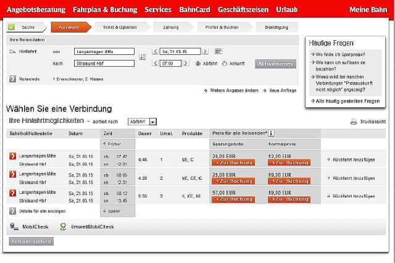Open Alle häufig gestellten Fragen link
Viewport: 395px width, 263px height.
click(345, 101)
